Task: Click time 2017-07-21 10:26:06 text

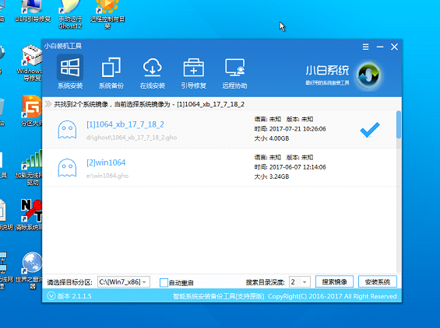Action: point(297,129)
